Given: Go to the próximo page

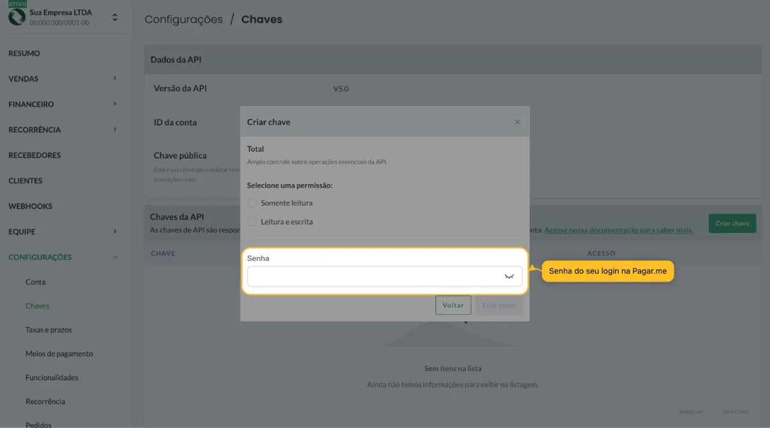Looking at the screenshot, I should click(x=736, y=412).
